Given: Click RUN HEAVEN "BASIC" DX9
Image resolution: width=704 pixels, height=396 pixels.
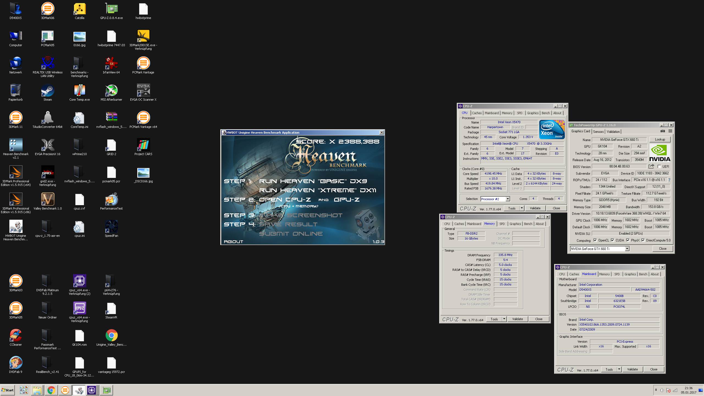Looking at the screenshot, I should coord(313,181).
